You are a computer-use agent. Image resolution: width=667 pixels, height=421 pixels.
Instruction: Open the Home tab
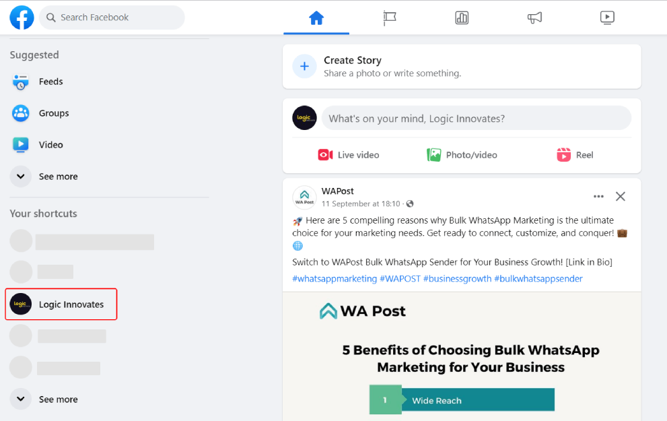tap(316, 18)
